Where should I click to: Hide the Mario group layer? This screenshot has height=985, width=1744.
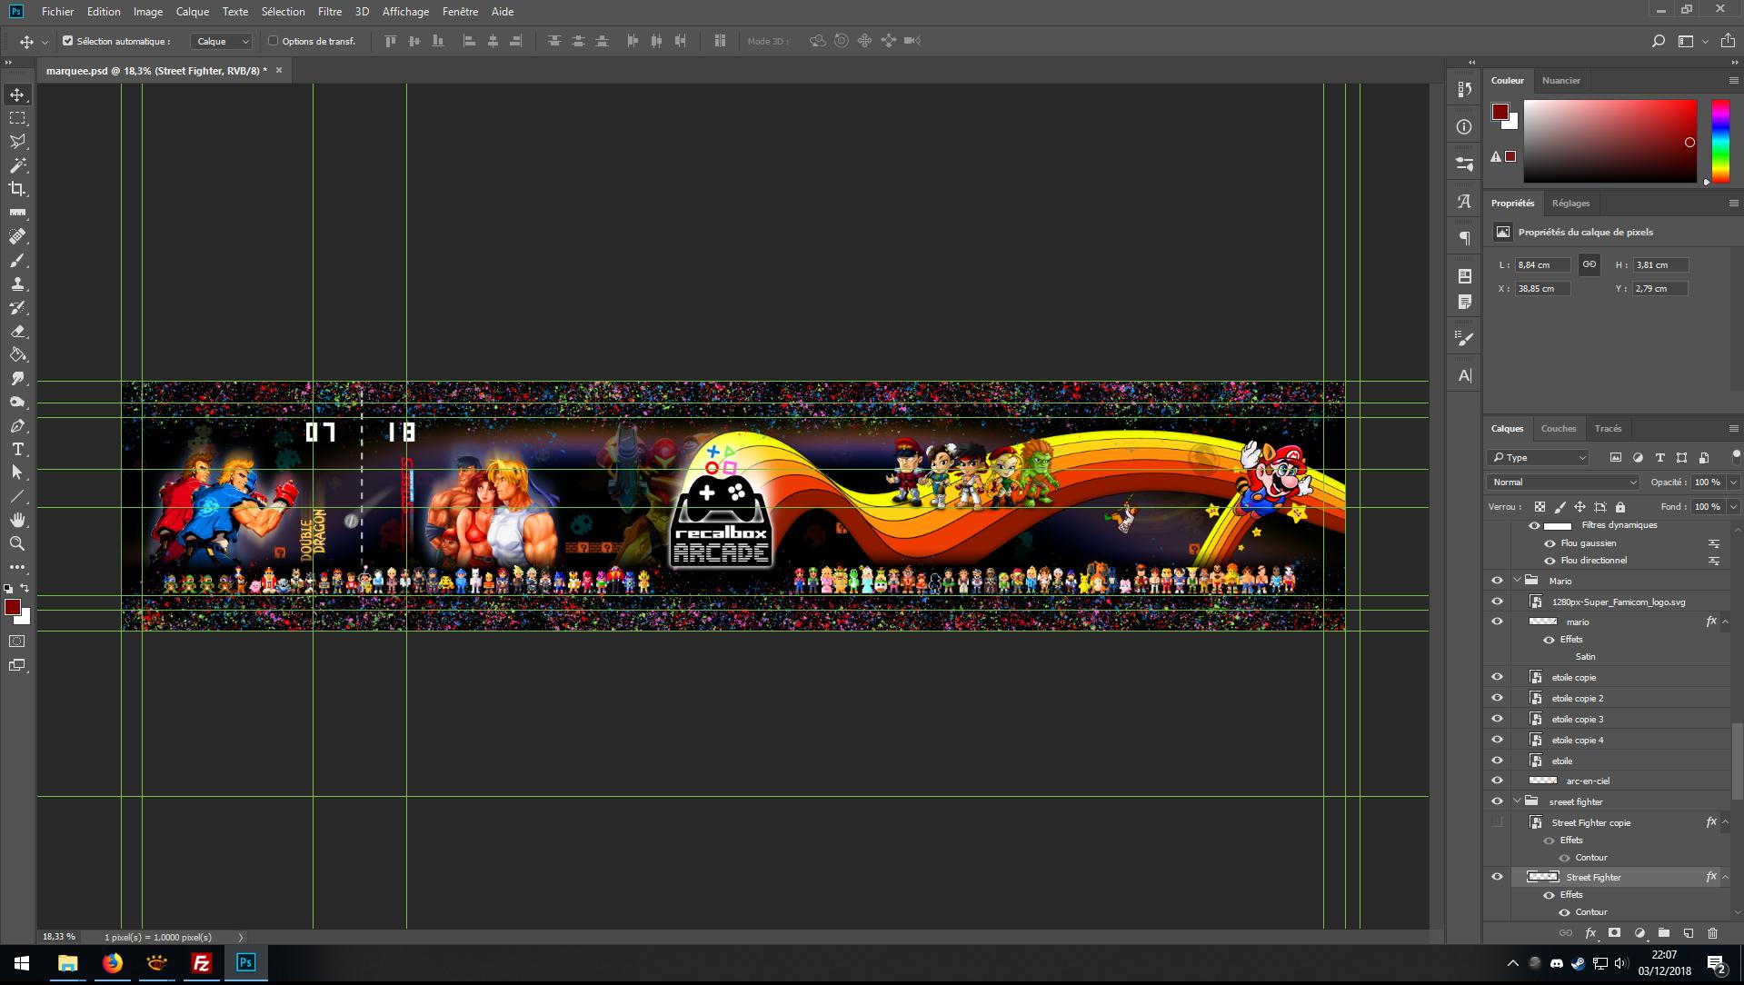[x=1497, y=581]
